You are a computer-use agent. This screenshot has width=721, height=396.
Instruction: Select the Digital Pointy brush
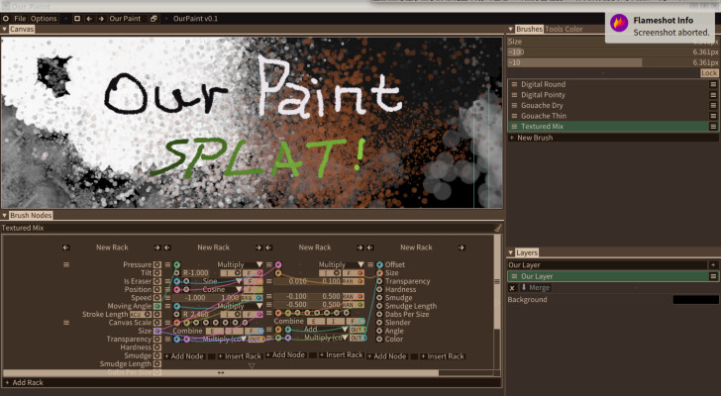tap(613, 95)
